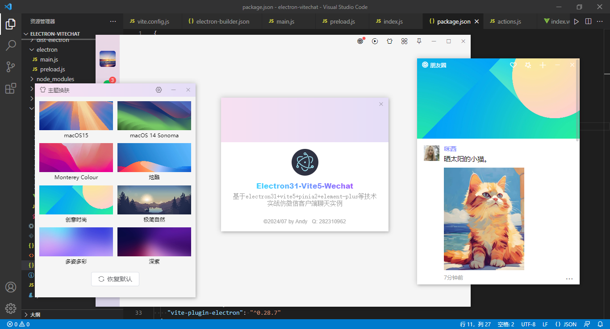
Task: Click the plus icon in the Moments header
Action: click(x=543, y=65)
